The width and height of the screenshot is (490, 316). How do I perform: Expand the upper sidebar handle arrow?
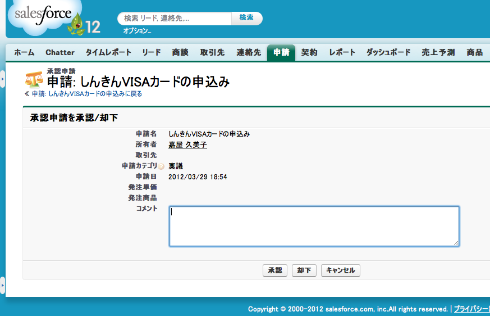point(2,79)
